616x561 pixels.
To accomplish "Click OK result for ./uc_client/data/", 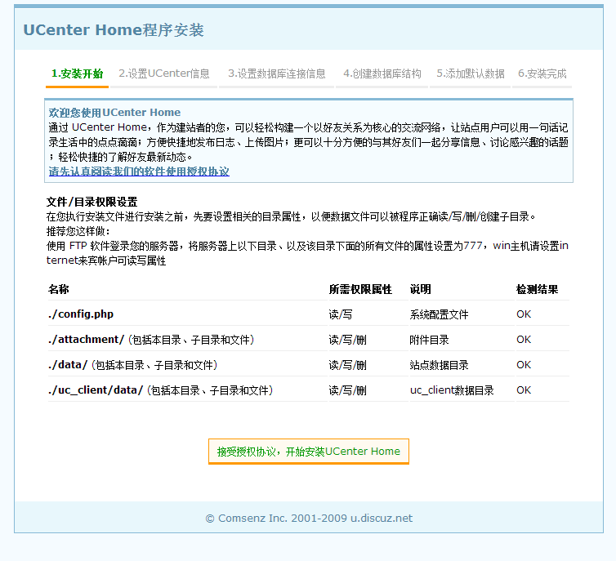I will coord(524,390).
